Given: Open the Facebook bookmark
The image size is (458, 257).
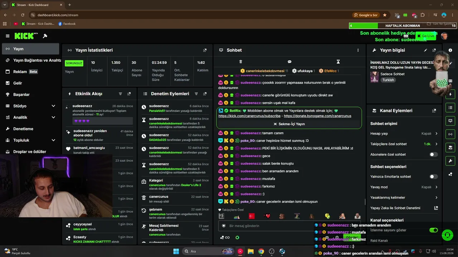Looking at the screenshot, I should coord(67,24).
